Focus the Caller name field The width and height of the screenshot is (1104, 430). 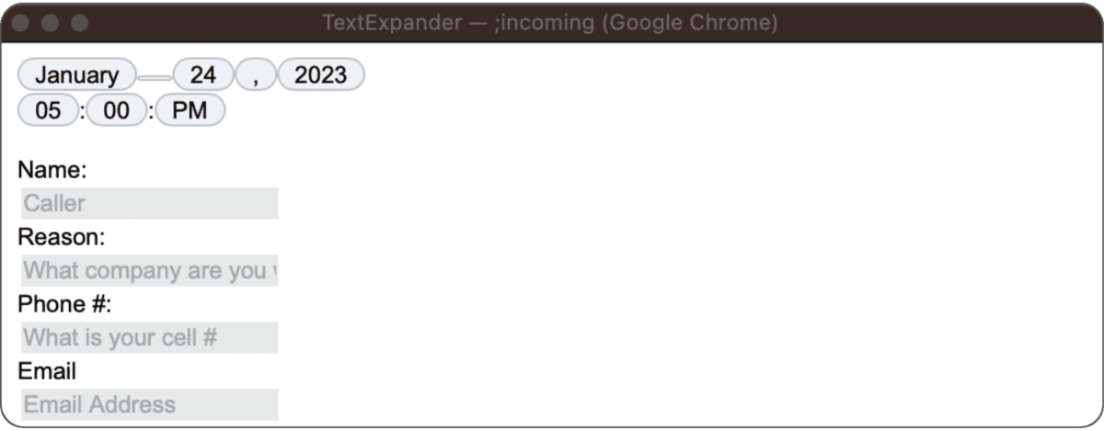coord(149,203)
